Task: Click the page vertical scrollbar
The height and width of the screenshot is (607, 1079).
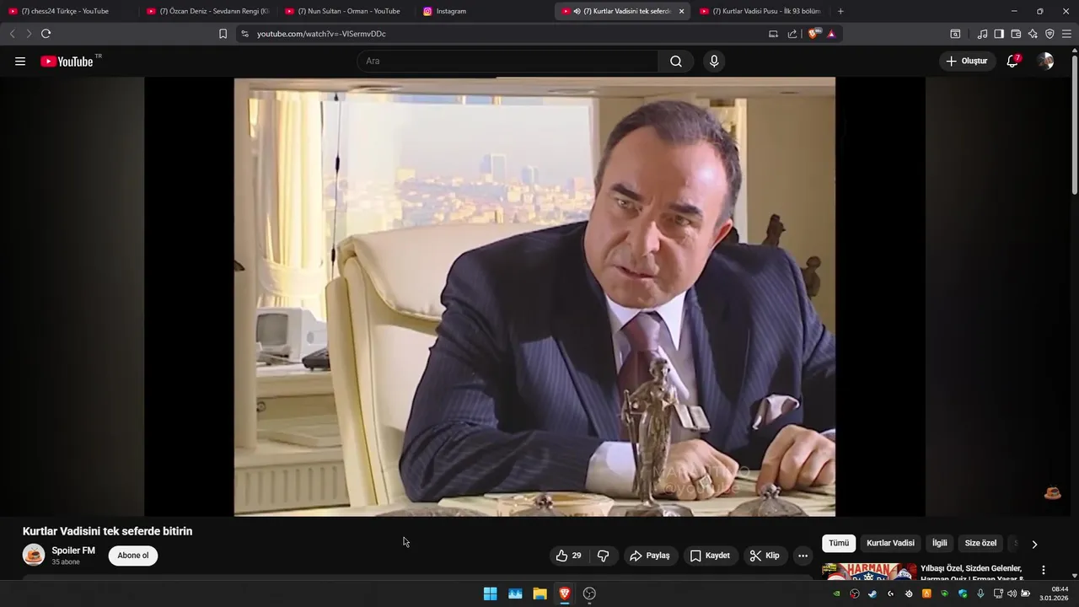Action: (1074, 125)
